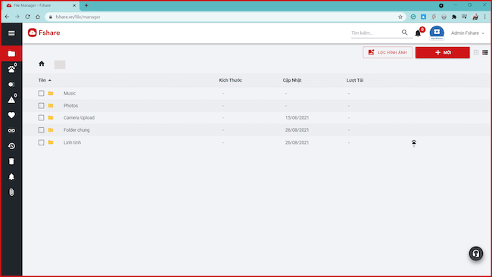The image size is (492, 277).
Task: Open the Chrome three-dot menu
Action: point(484,17)
